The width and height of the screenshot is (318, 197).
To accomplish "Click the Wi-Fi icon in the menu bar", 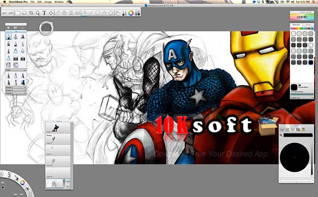I will pos(287,2).
